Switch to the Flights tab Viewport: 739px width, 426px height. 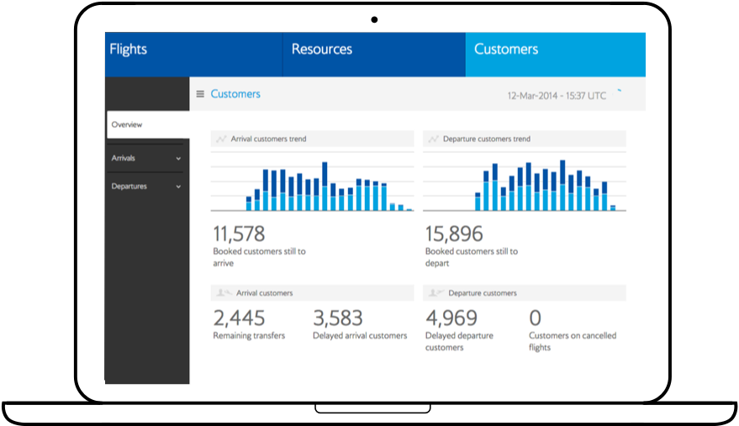coord(128,50)
